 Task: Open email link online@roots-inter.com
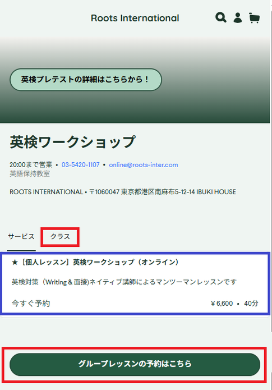[x=144, y=164]
